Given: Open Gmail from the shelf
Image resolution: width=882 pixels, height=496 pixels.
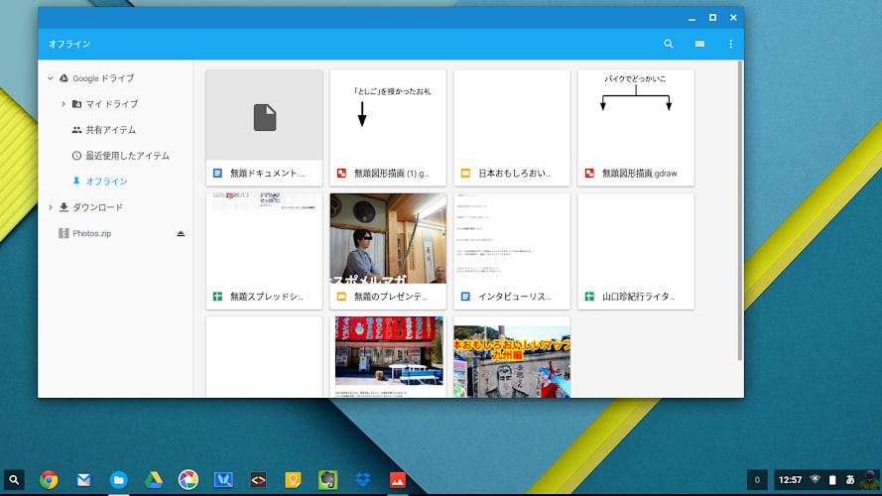Looking at the screenshot, I should (83, 480).
